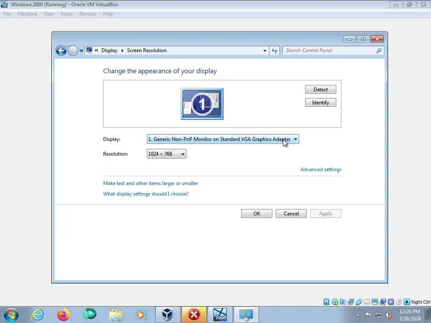
Task: Open the File menu
Action: (7, 14)
